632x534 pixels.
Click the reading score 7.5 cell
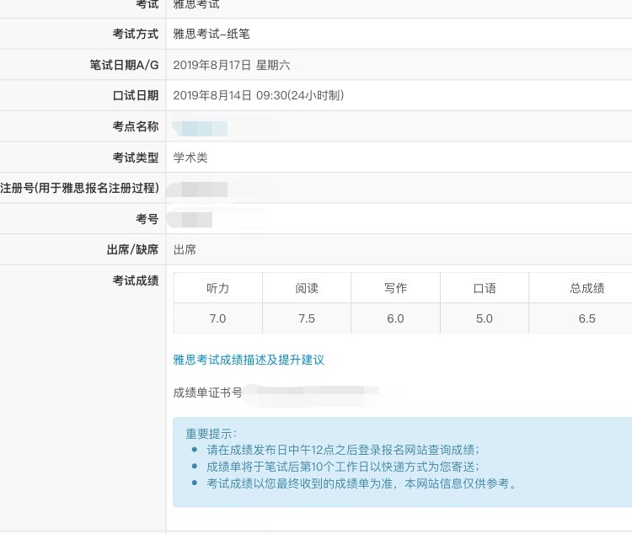coord(307,318)
